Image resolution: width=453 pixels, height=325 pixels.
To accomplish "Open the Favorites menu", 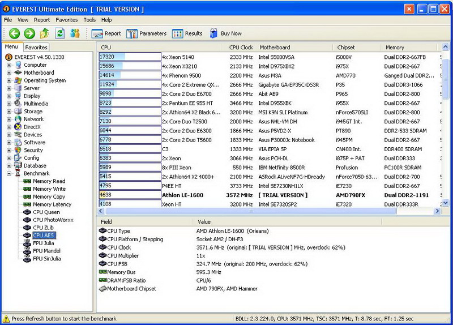I will pyautogui.click(x=67, y=20).
